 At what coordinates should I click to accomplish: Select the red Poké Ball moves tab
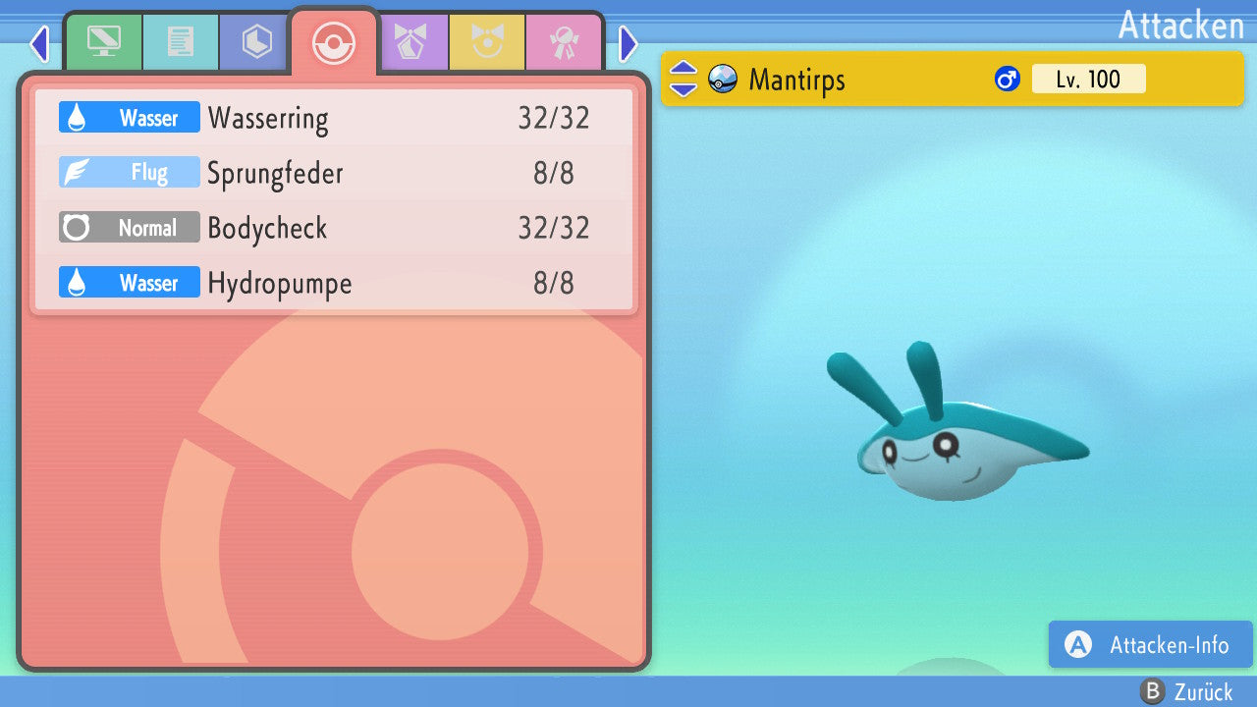tap(333, 43)
